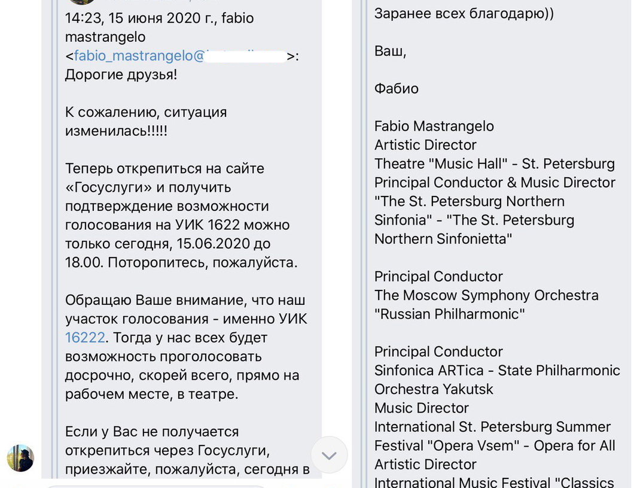Tap the Theatre "Music Hall" - St. Petersburg line
This screenshot has width=634, height=488.
(495, 164)
